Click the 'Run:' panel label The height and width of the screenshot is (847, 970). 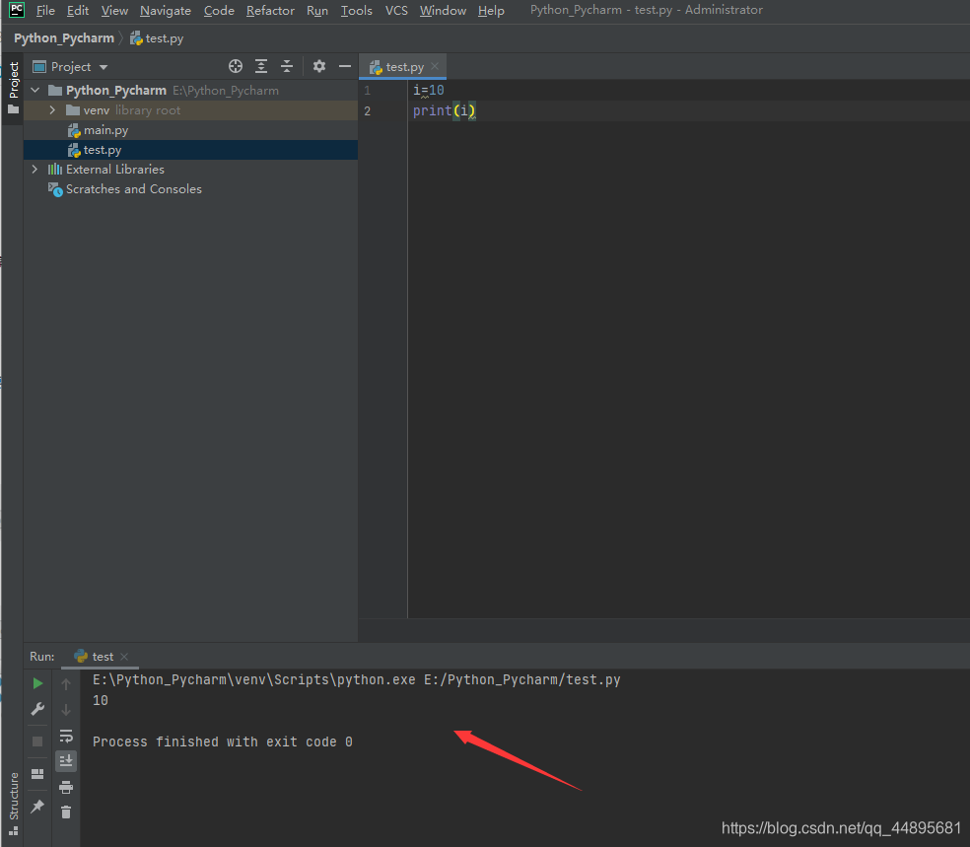pyautogui.click(x=42, y=657)
